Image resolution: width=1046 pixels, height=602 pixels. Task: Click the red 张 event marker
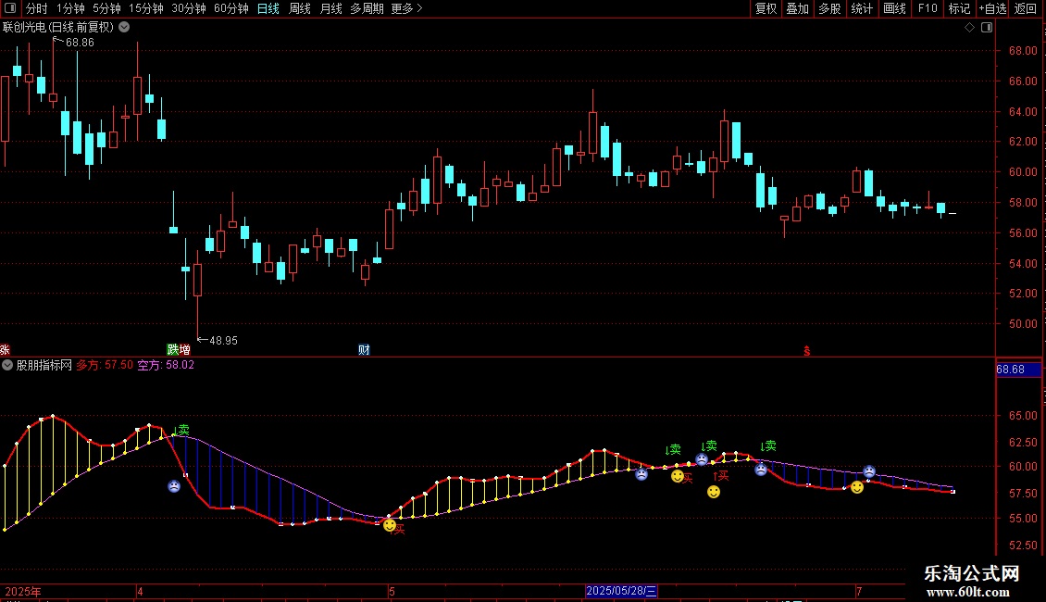(x=5, y=350)
